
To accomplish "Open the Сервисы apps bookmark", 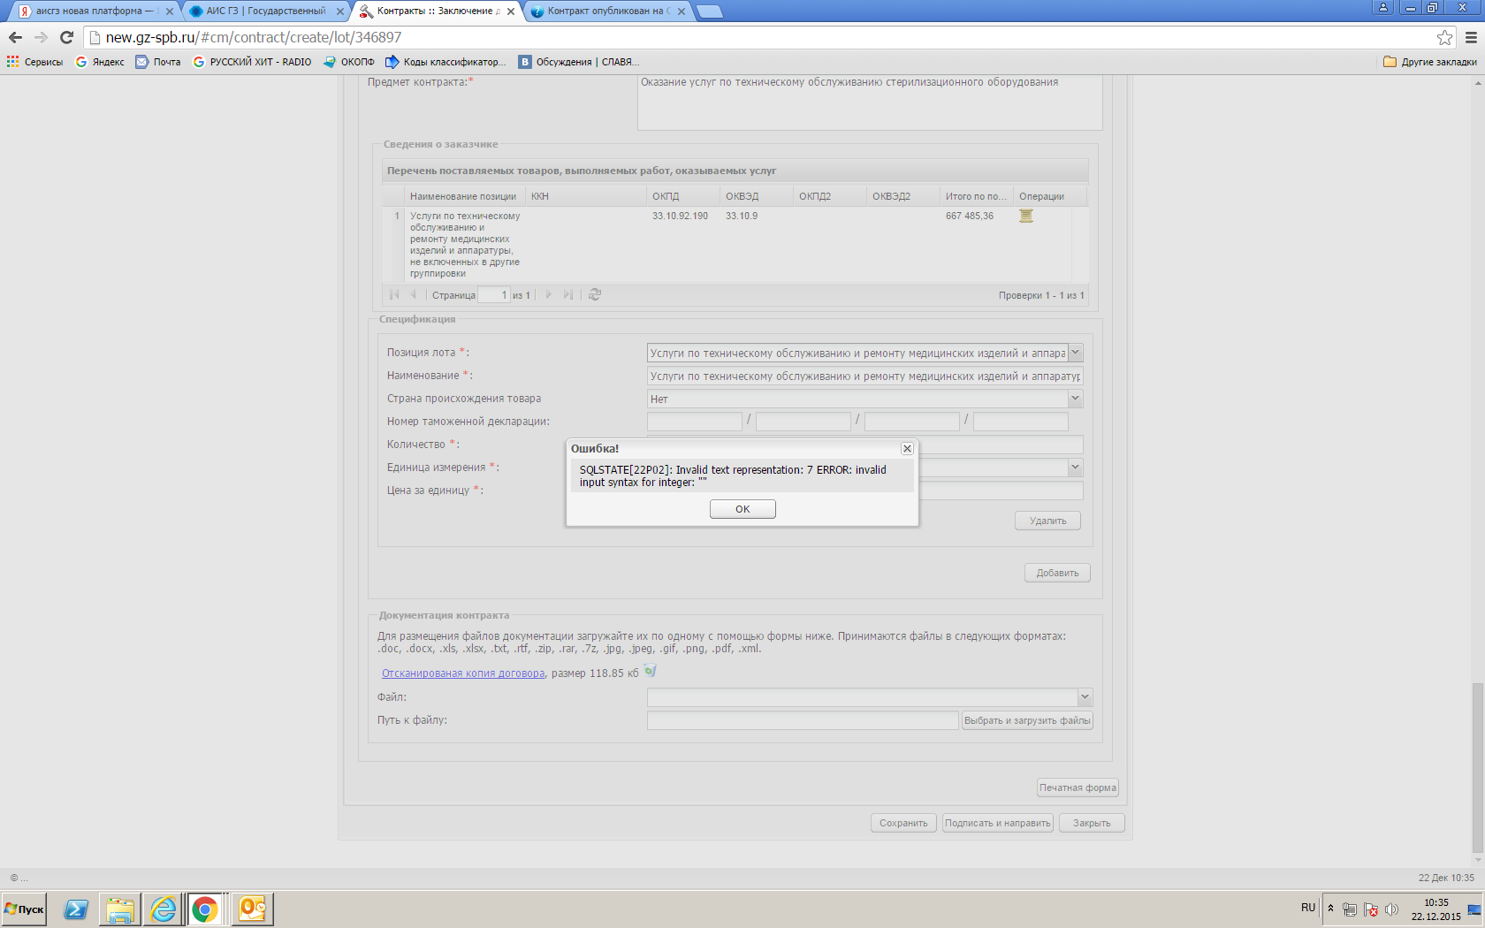I will pyautogui.click(x=35, y=62).
